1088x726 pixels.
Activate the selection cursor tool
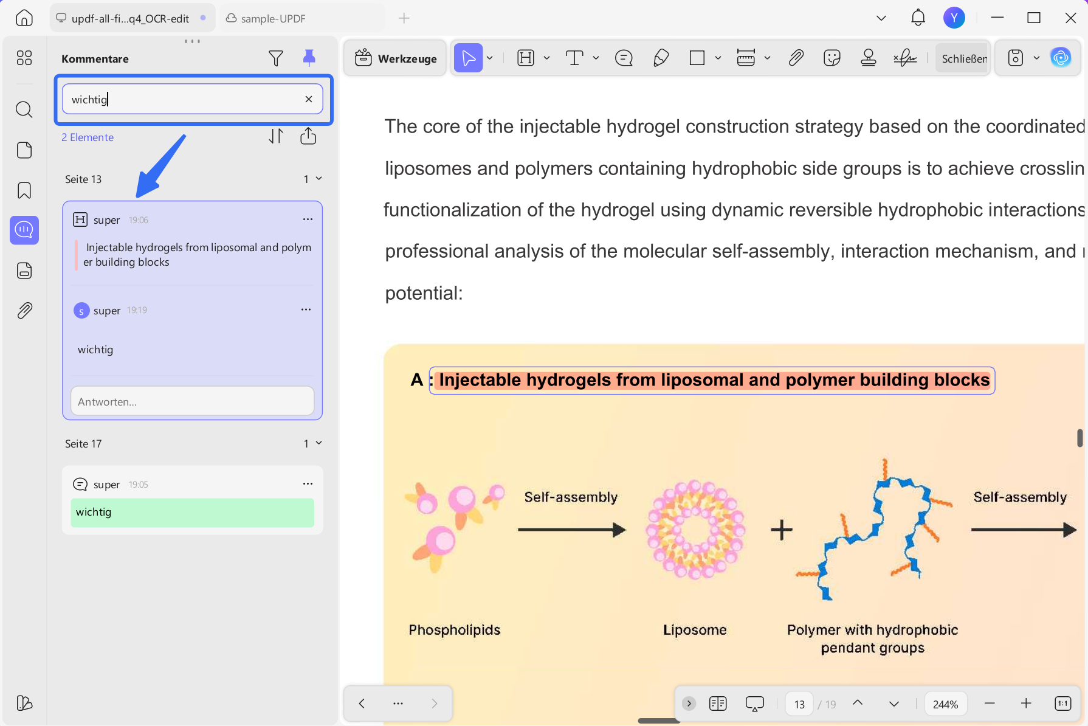click(468, 58)
